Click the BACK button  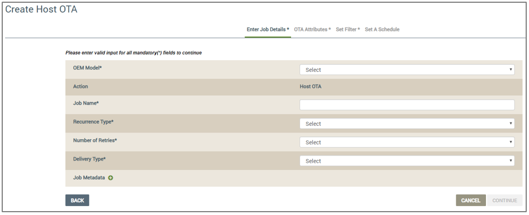click(x=77, y=200)
